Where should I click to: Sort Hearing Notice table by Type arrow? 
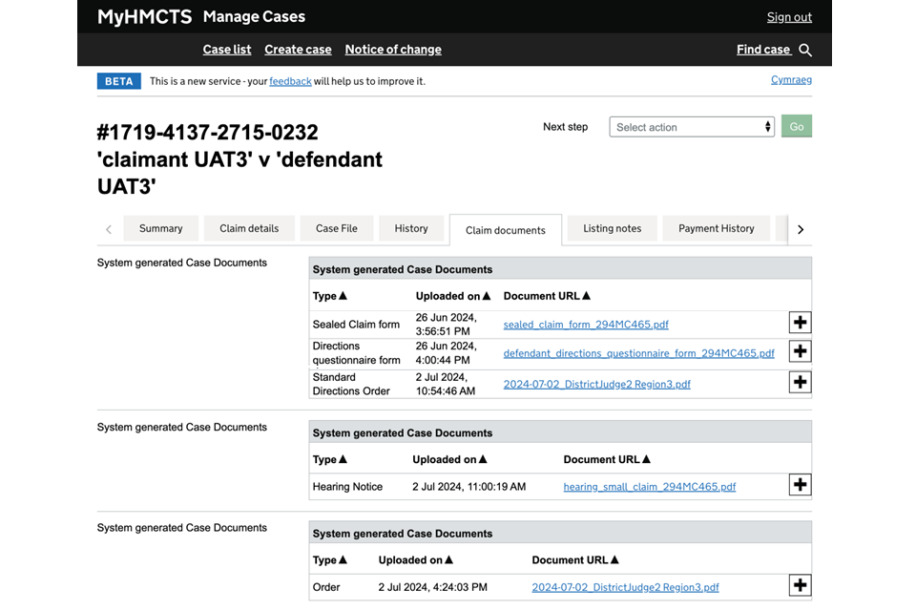(x=343, y=459)
